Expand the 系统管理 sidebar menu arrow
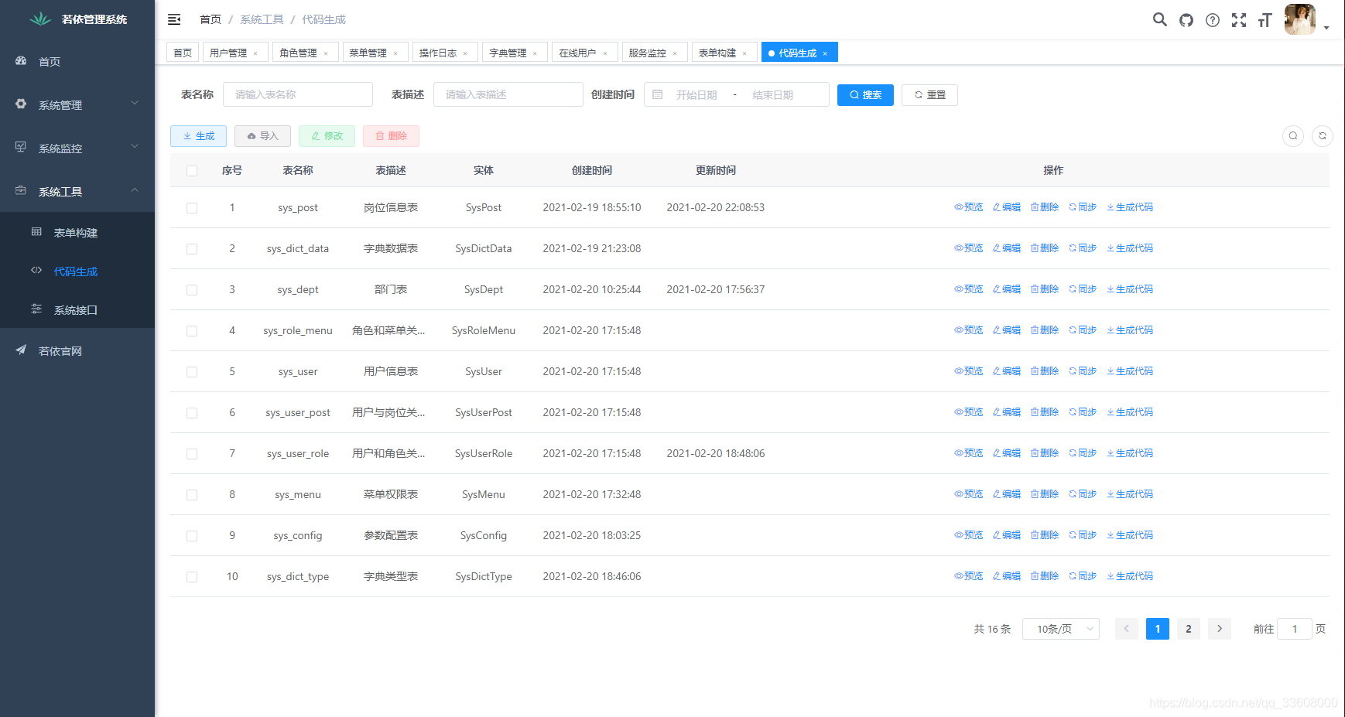Image resolution: width=1345 pixels, height=717 pixels. [x=135, y=103]
